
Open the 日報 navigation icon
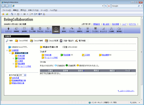coord(88,30)
